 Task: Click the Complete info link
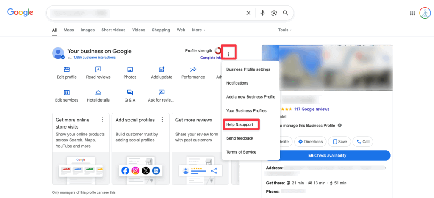[x=211, y=58]
